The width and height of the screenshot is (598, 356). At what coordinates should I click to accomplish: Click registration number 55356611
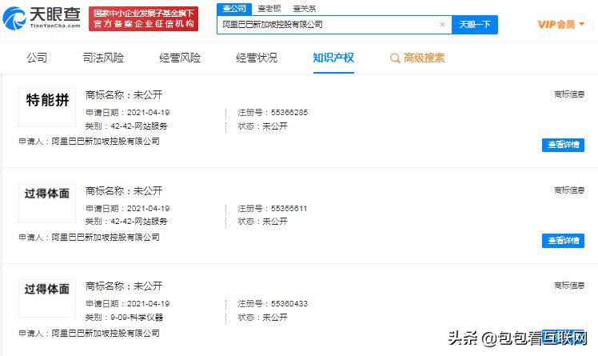click(x=289, y=208)
